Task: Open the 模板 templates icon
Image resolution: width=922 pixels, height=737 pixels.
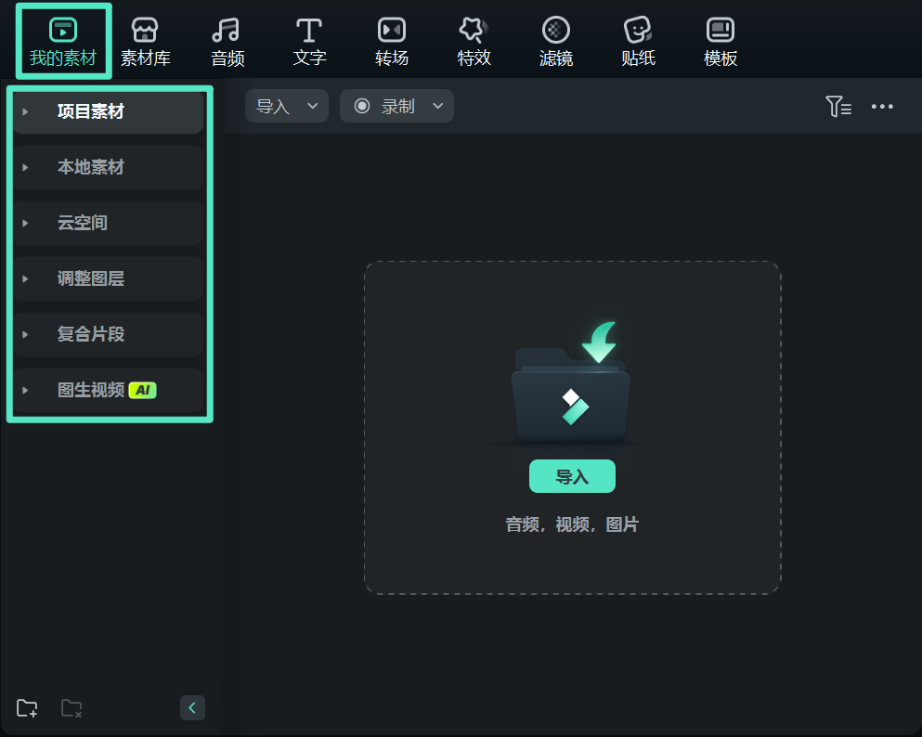Action: pyautogui.click(x=721, y=42)
